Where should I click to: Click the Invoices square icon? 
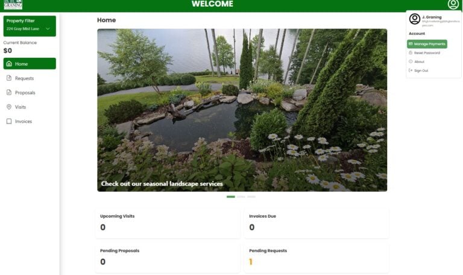click(x=9, y=121)
